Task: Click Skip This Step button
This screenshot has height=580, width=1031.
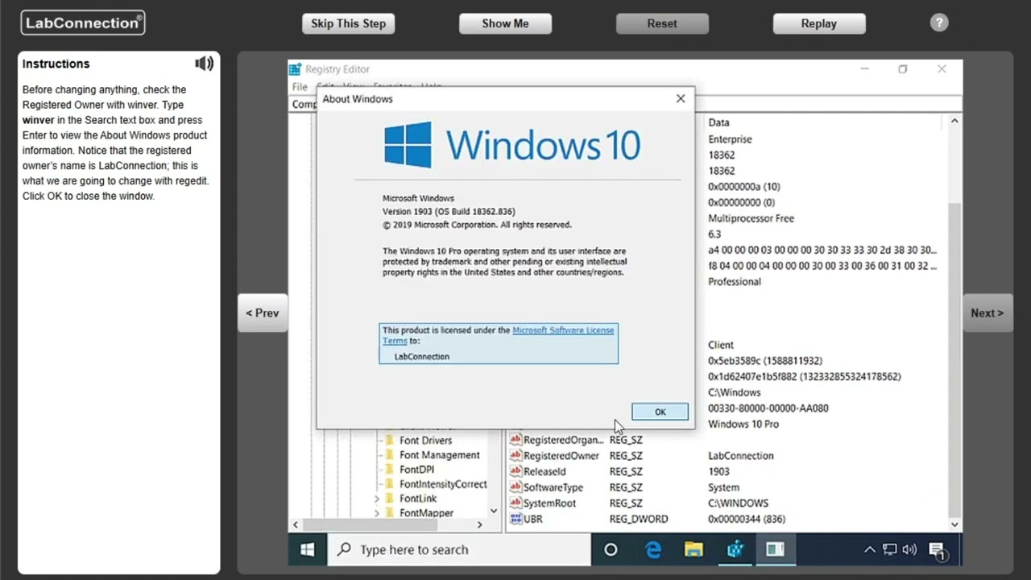Action: pos(349,23)
